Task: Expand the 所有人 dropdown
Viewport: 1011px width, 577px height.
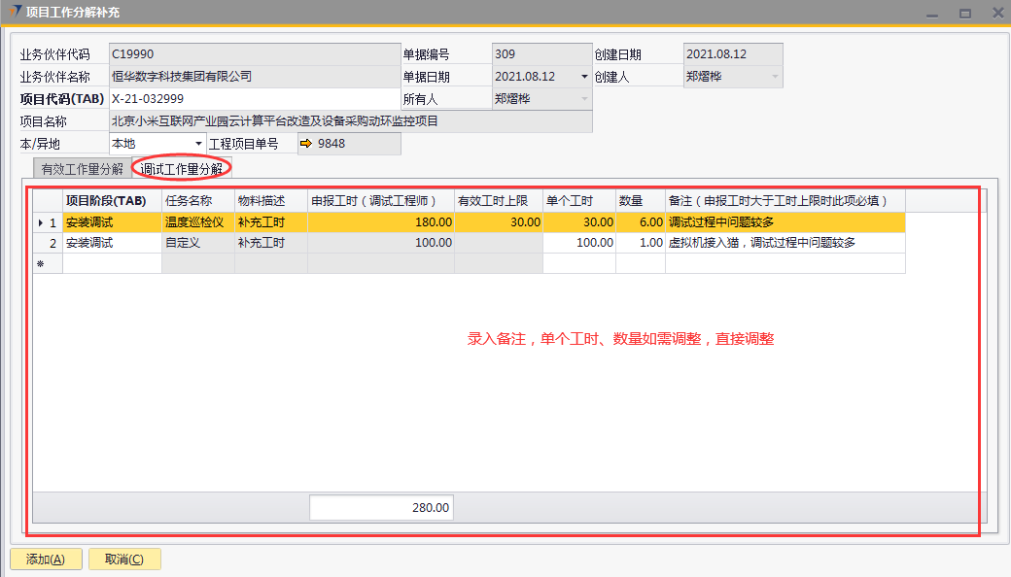Action: coord(584,99)
